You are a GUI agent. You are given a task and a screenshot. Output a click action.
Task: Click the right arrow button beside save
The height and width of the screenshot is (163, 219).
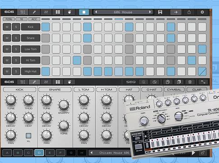(176, 12)
